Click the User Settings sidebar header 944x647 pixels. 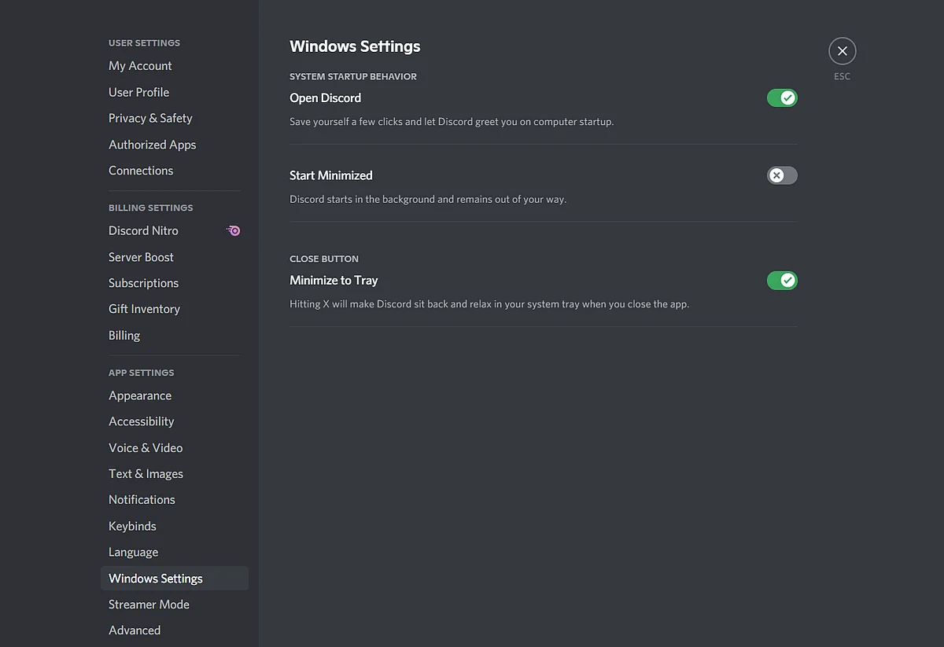[x=144, y=43]
